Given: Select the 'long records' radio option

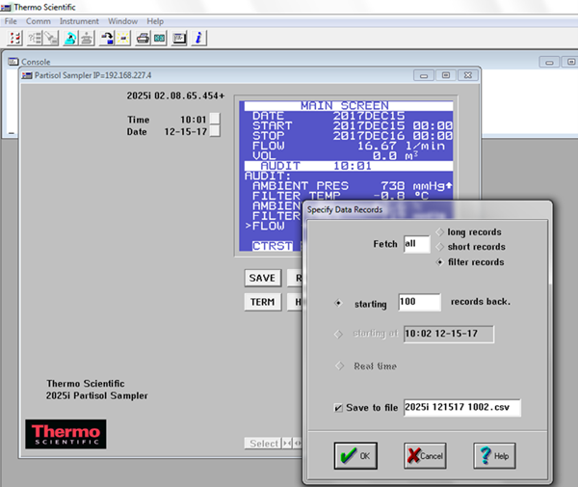Looking at the screenshot, I should (441, 232).
